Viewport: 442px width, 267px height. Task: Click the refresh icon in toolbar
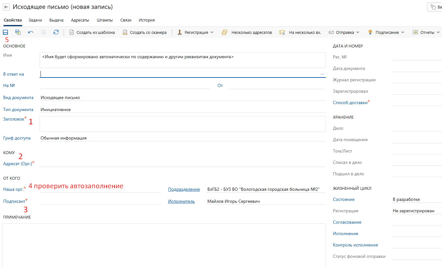tap(56, 32)
